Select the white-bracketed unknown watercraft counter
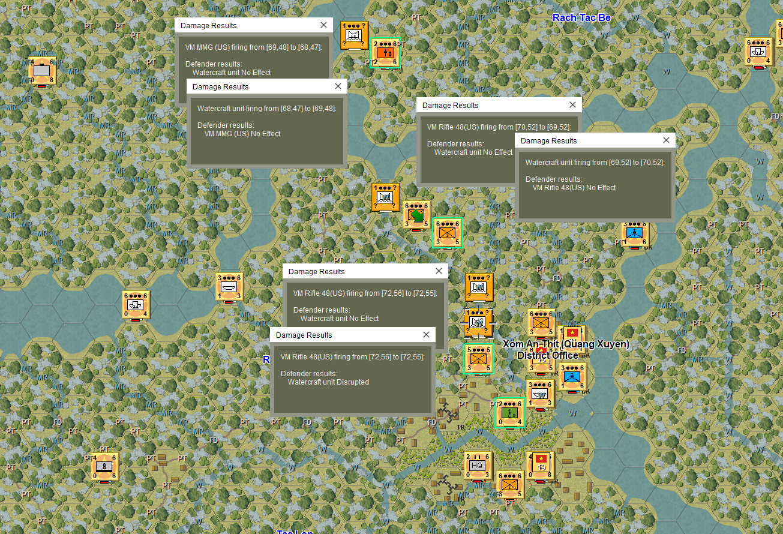This screenshot has width=783, height=534. tap(479, 323)
